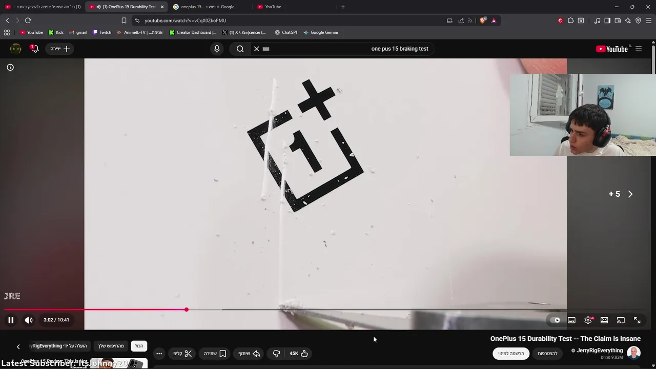Go back in browser history
This screenshot has height=369, width=656.
[7, 20]
